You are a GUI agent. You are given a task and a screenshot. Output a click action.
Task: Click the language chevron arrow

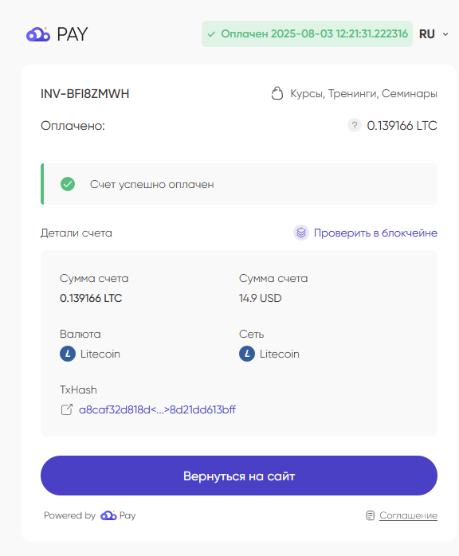[x=445, y=34]
